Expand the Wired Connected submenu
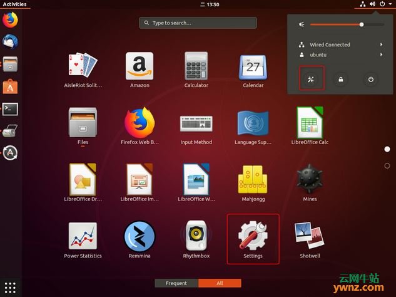The width and height of the screenshot is (396, 297). 340,44
